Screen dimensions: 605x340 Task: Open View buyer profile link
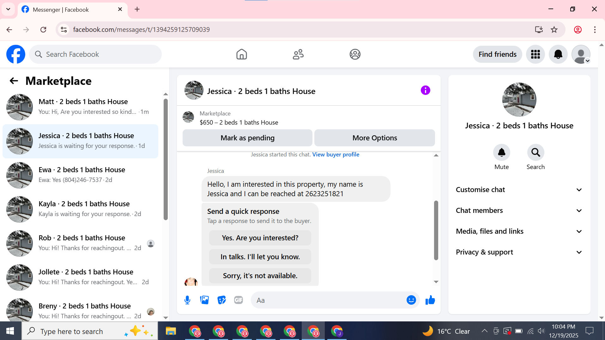(x=336, y=155)
